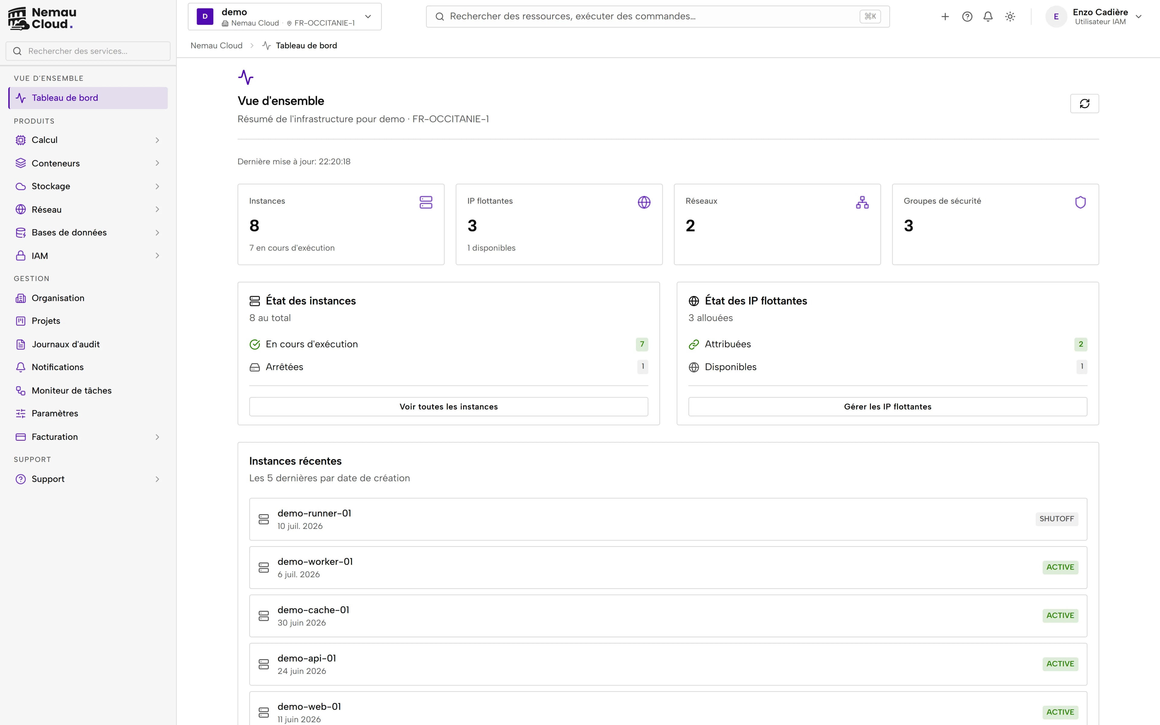Screen dimensions: 1160x725
Task: Click the Moniteur de tâches icon
Action: 21,390
